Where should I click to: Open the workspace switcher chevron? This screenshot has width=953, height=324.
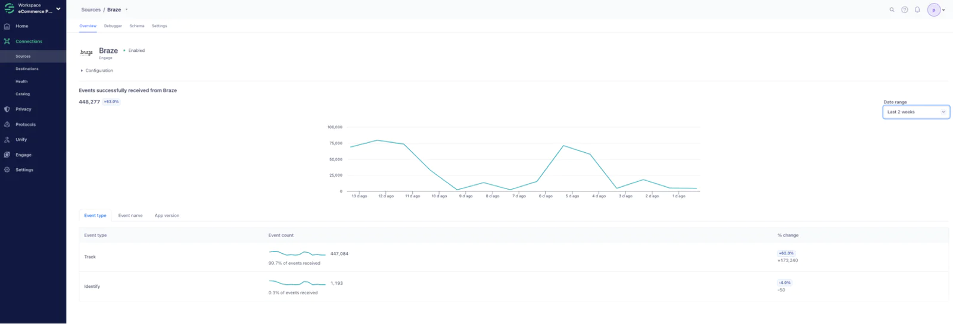point(58,8)
